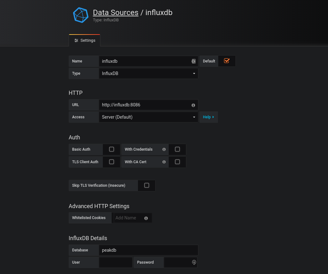Click the 'Access' field label
This screenshot has width=328, height=274.
tap(78, 117)
